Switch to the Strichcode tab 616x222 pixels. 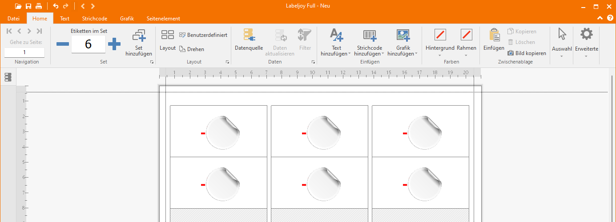tap(95, 19)
